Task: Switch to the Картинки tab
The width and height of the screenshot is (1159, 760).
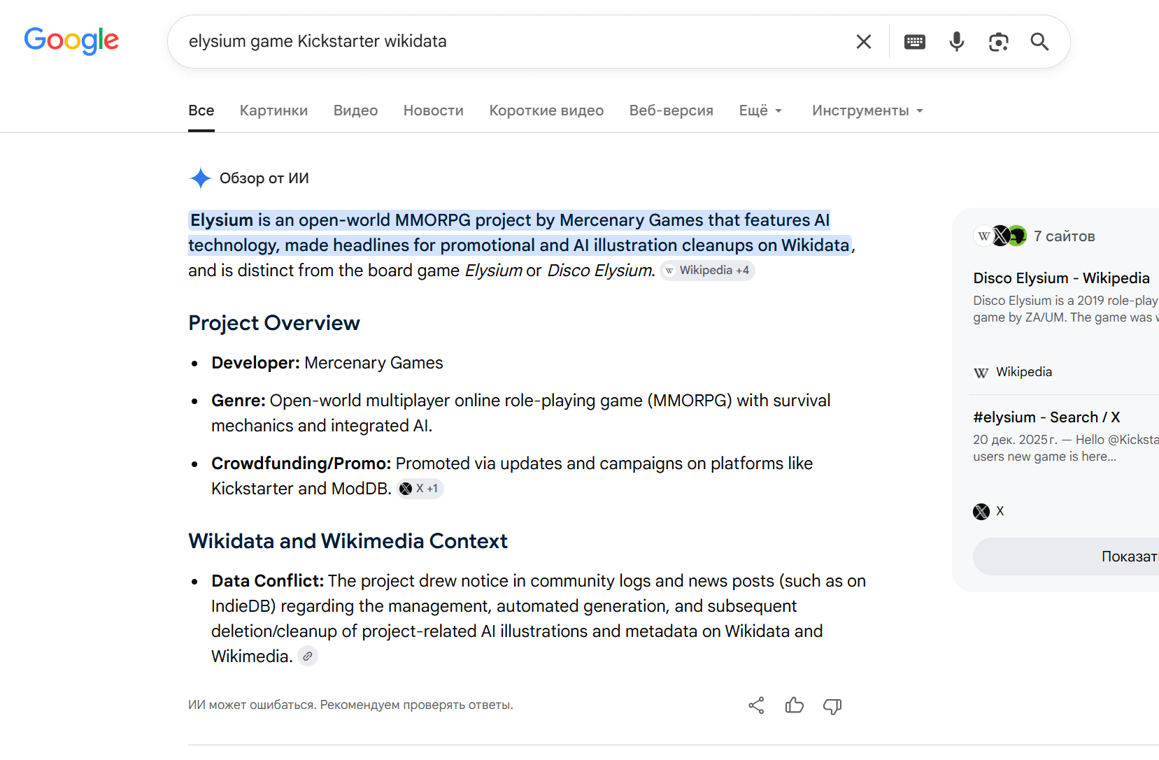Action: point(273,110)
